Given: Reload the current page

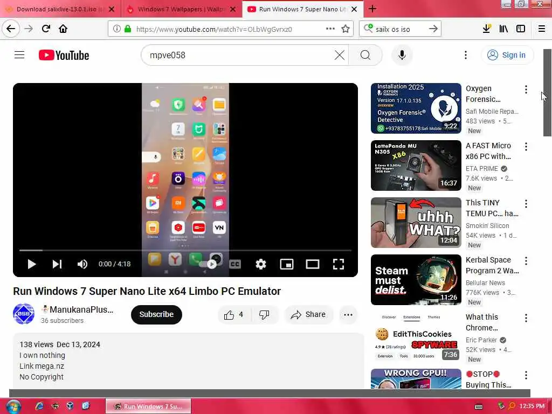Looking at the screenshot, I should click(46, 29).
